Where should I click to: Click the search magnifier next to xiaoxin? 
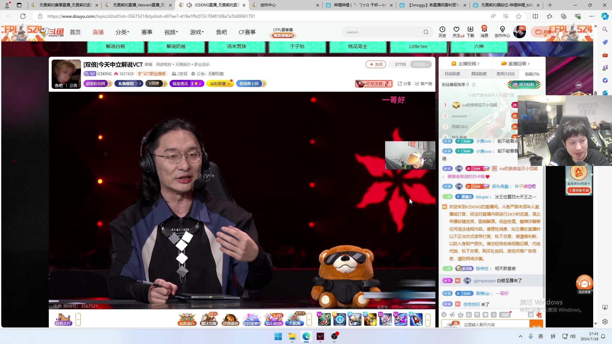(426, 32)
